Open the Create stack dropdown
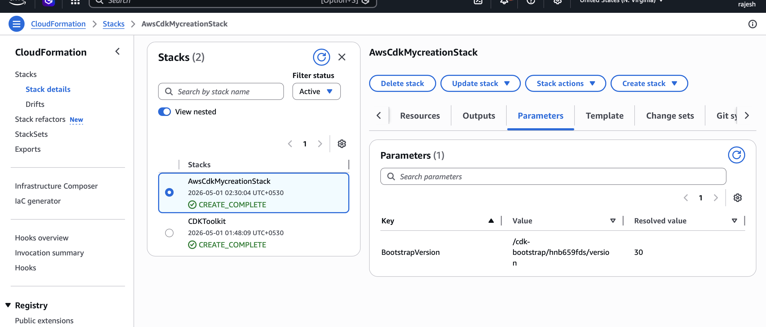This screenshot has width=766, height=327. pos(649,83)
